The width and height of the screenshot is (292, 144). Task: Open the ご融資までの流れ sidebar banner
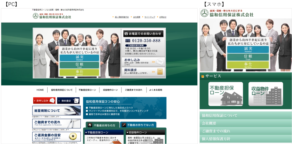pyautogui.click(x=56, y=123)
